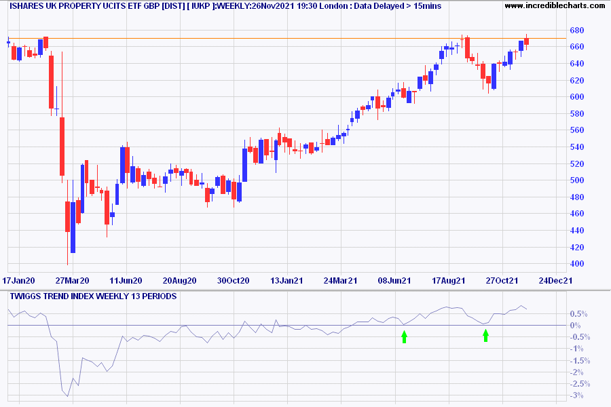Click the -3% indicator axis value
This screenshot has height=407, width=611.
(x=576, y=395)
